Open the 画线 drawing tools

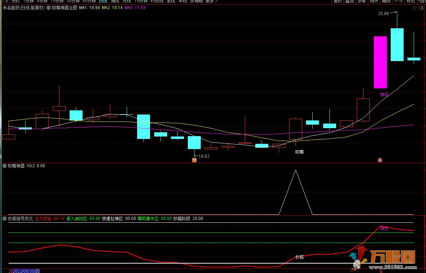click(x=386, y=1)
